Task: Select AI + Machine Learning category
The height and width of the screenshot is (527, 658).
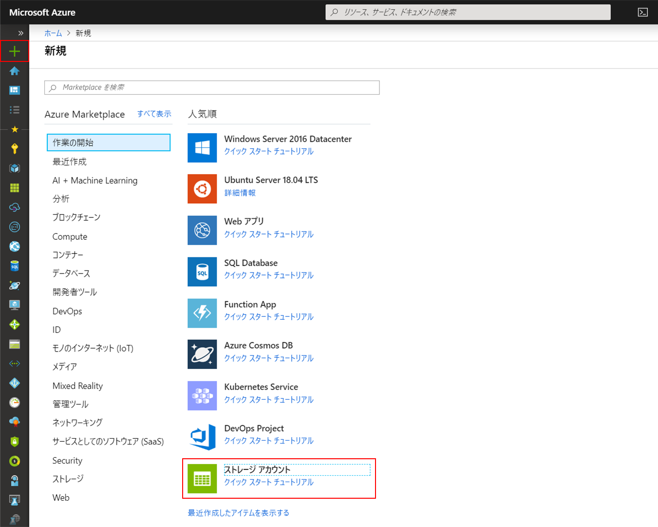Action: pos(95,180)
